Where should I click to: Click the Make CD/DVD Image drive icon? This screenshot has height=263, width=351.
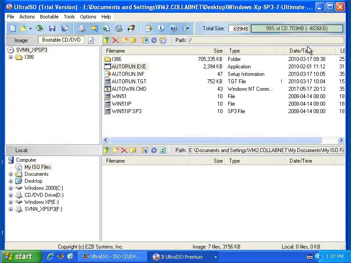[x=82, y=28]
